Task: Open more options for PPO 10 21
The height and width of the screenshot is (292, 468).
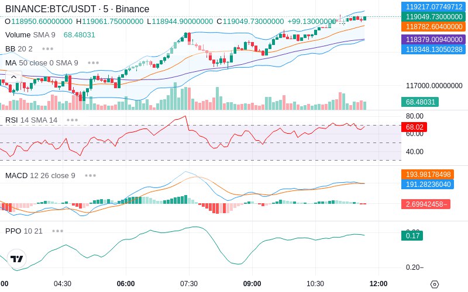Action: click(x=57, y=231)
